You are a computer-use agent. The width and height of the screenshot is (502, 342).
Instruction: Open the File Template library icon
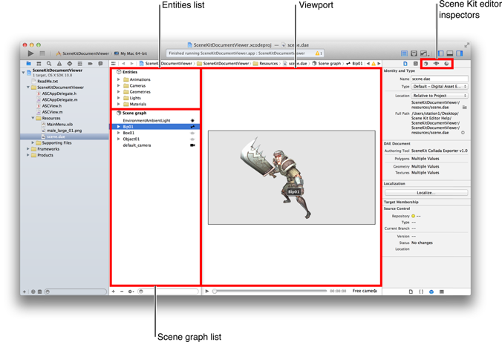(411, 292)
